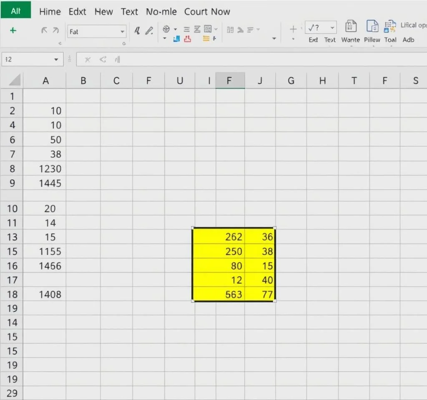
Task: Select the yellow cell containing 563
Action: pyautogui.click(x=220, y=295)
